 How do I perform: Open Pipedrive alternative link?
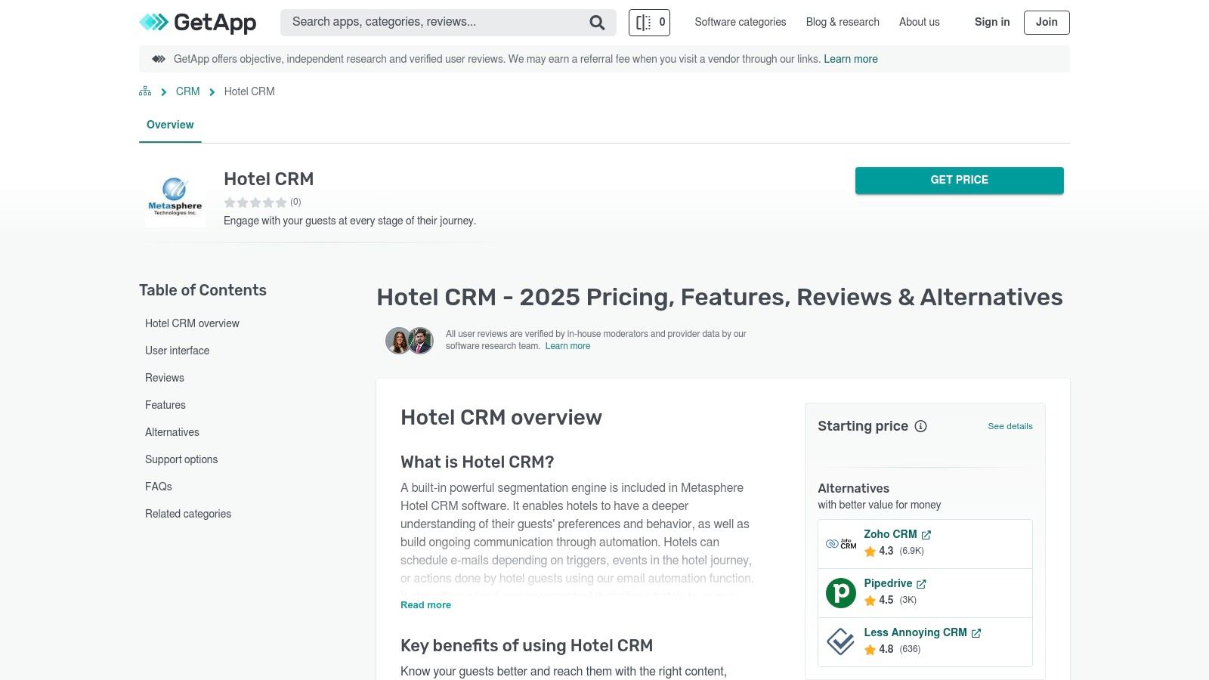click(x=888, y=583)
